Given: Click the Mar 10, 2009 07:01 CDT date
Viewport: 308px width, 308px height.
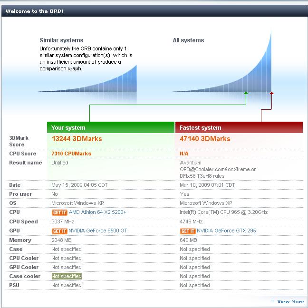Looking at the screenshot, I should coord(207,185).
